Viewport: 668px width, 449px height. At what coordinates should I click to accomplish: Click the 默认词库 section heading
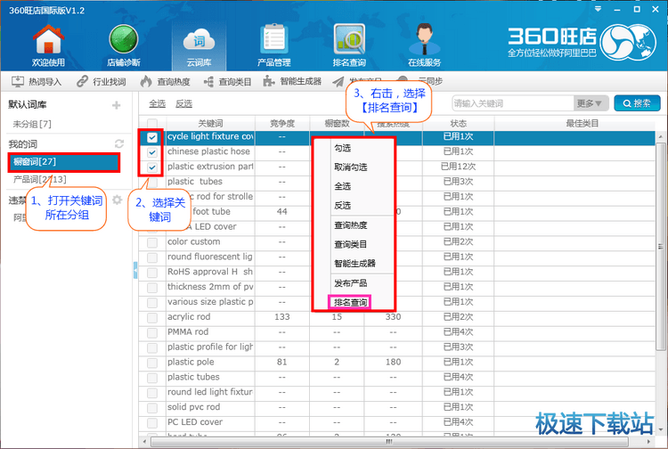(28, 105)
